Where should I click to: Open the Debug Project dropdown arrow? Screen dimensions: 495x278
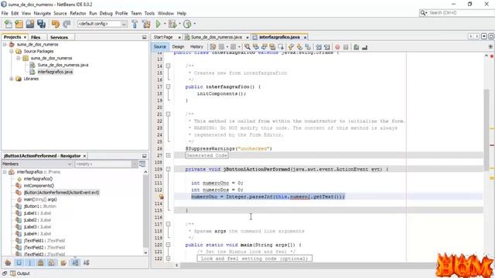[x=179, y=24]
